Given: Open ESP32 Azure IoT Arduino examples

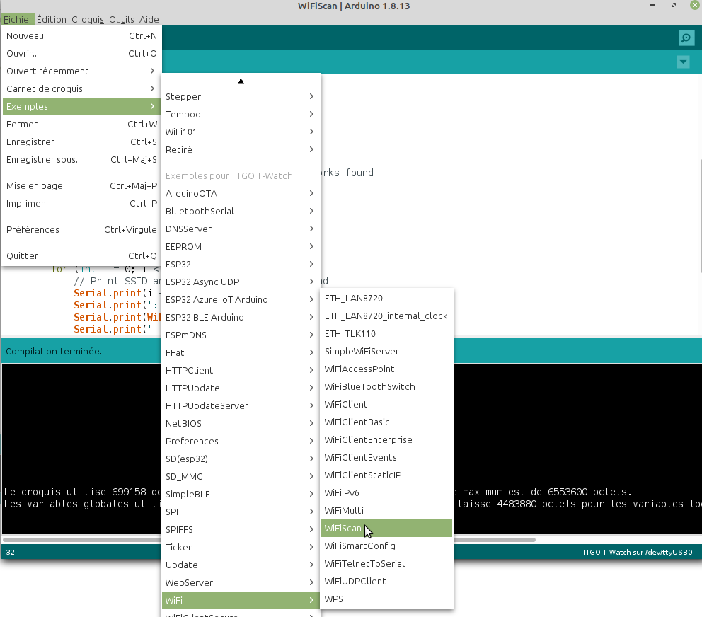Looking at the screenshot, I should [241, 299].
